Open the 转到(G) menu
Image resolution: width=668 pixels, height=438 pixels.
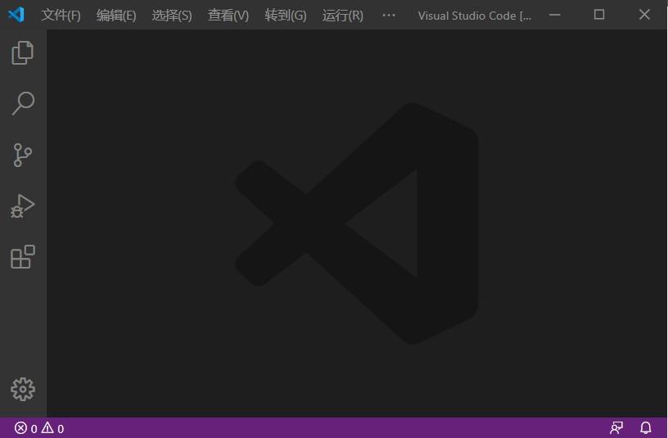(286, 16)
